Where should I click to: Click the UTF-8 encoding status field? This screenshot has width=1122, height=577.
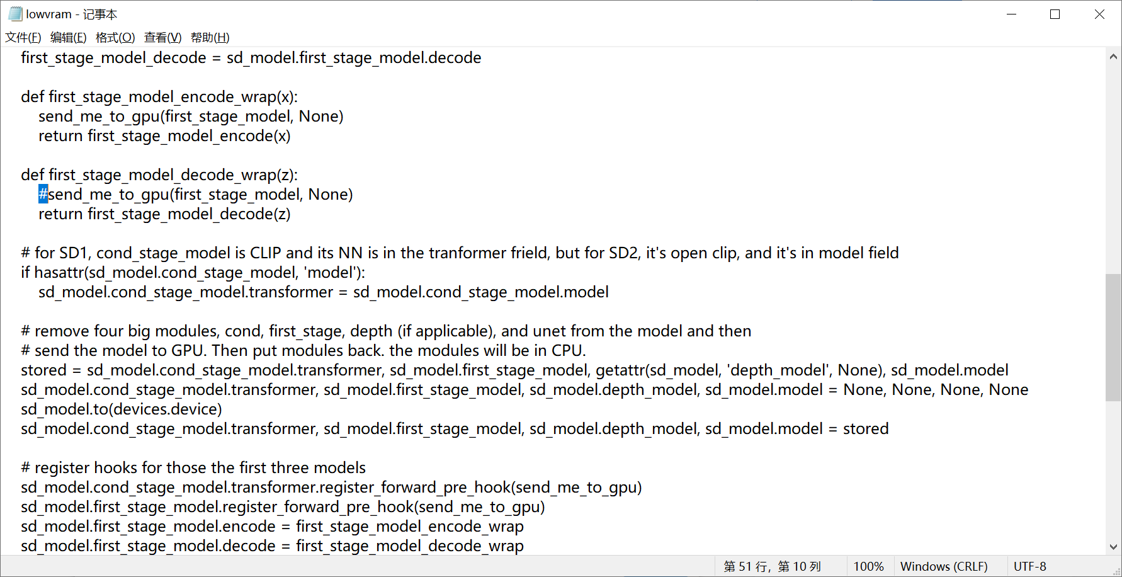coord(1029,566)
